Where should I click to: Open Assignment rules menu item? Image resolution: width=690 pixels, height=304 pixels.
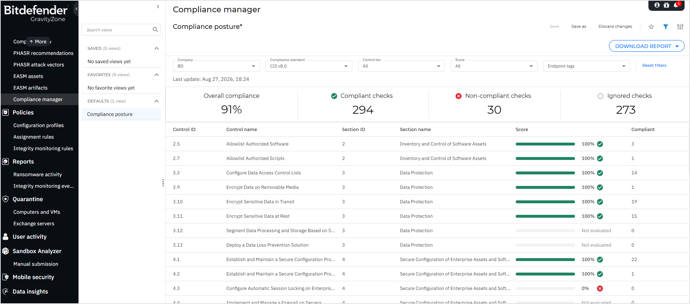click(34, 137)
